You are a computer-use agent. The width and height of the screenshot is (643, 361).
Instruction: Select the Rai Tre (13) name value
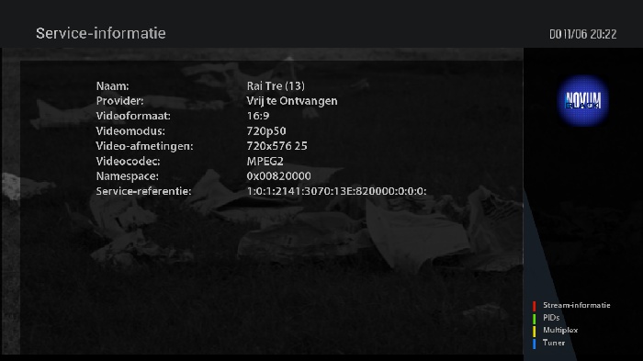point(276,86)
